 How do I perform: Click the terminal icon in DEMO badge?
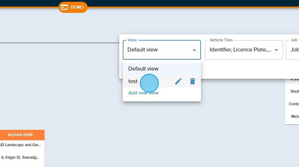pyautogui.click(x=64, y=7)
